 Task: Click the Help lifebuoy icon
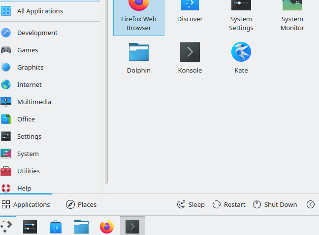pos(6,188)
